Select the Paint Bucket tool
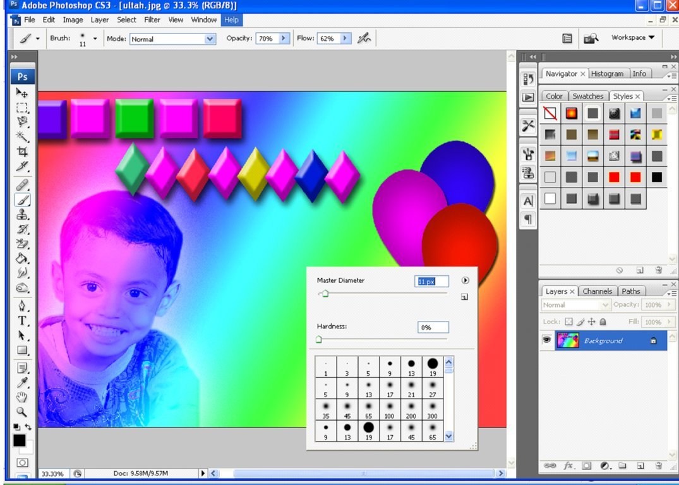This screenshot has height=485, width=679. pos(21,258)
